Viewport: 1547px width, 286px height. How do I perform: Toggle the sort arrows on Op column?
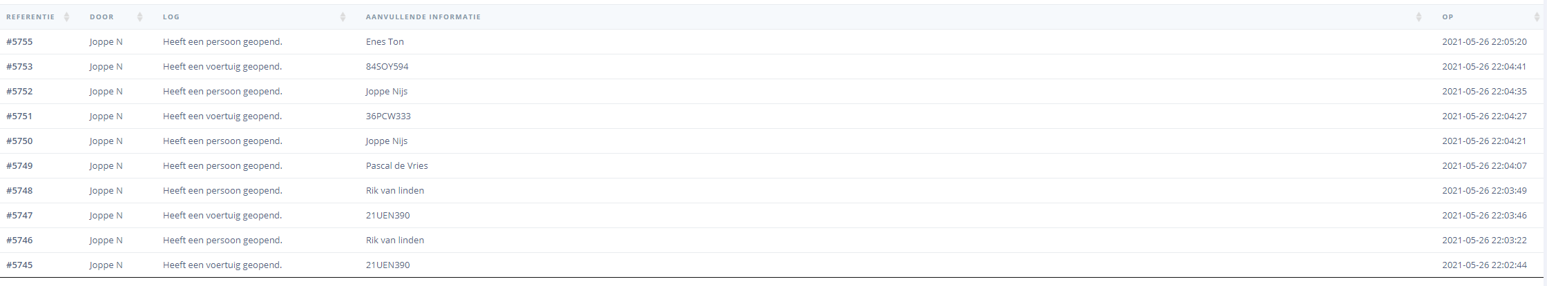[1537, 17]
